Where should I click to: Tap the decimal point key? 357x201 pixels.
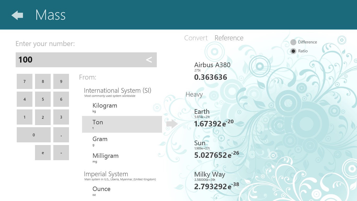61,135
